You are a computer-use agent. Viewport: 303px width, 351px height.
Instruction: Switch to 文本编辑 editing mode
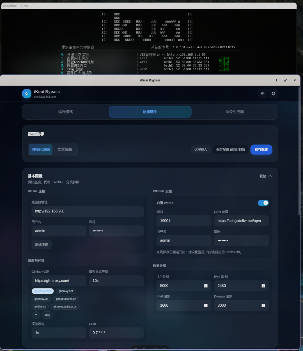pyautogui.click(x=65, y=150)
